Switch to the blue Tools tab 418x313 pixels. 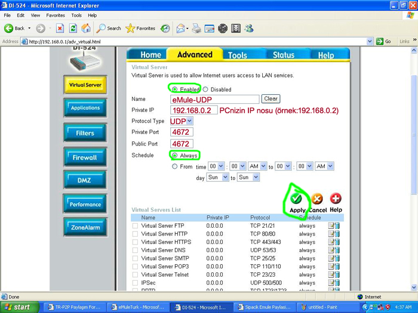point(237,55)
